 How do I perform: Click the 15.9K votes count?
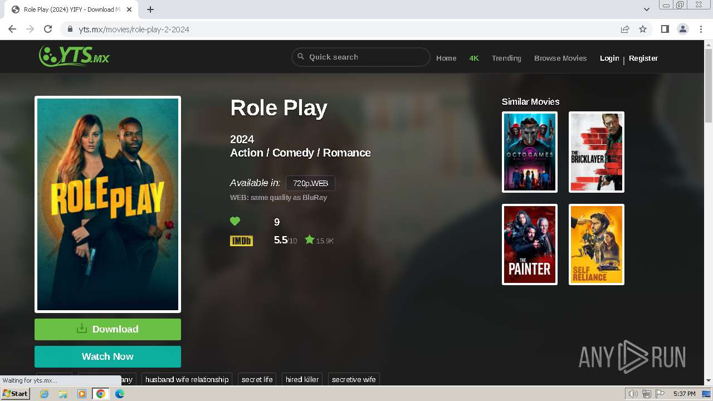325,241
